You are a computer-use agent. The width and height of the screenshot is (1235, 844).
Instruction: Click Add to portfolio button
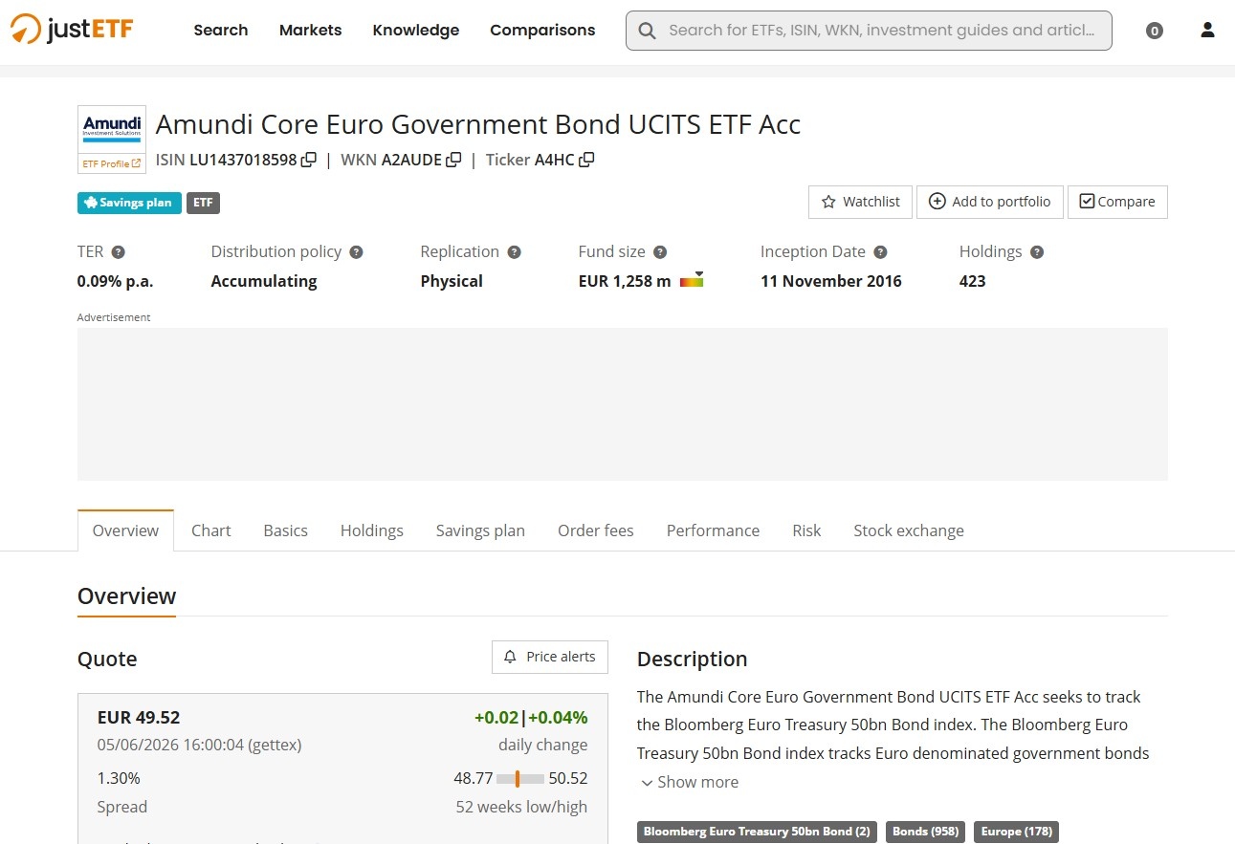pyautogui.click(x=990, y=202)
